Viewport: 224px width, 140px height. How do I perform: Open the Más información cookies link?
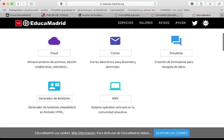[83, 133]
